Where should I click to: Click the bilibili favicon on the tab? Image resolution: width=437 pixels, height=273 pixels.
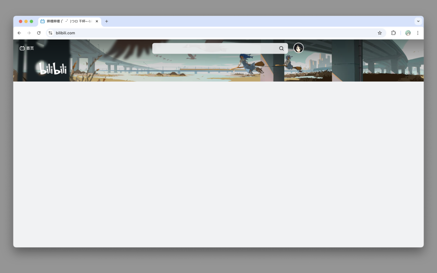pyautogui.click(x=43, y=21)
